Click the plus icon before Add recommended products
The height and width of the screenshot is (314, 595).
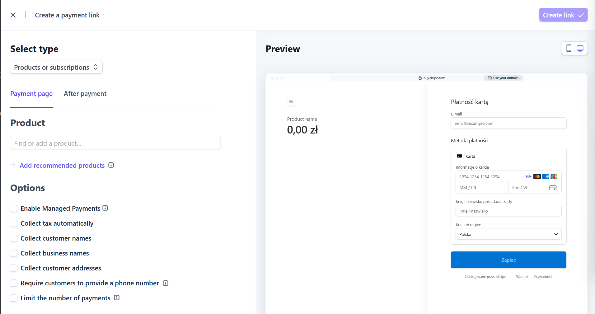pos(13,165)
